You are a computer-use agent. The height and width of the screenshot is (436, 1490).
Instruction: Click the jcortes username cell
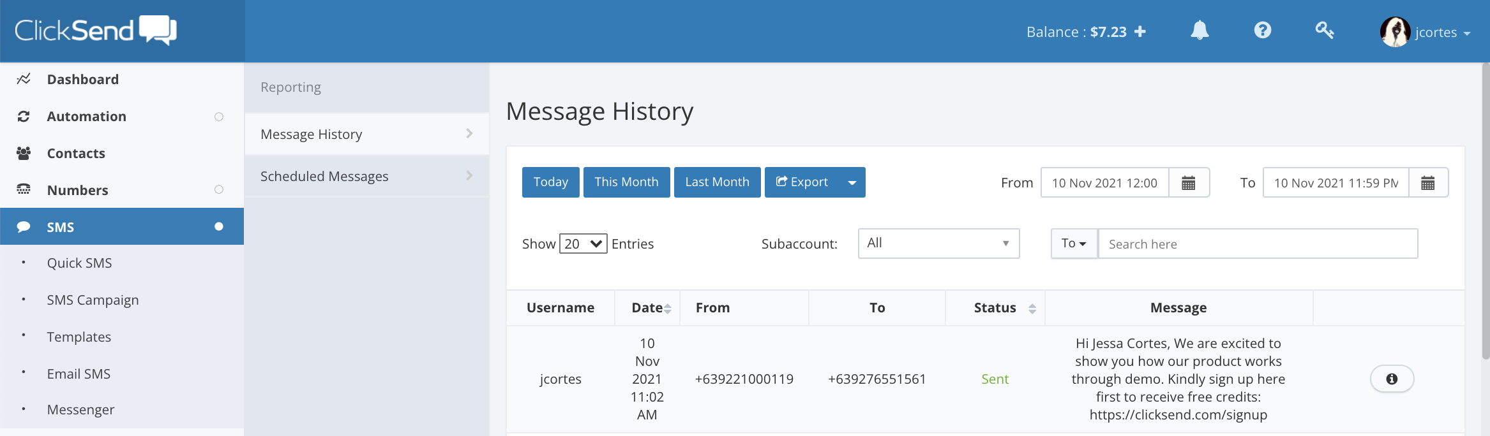click(x=561, y=379)
